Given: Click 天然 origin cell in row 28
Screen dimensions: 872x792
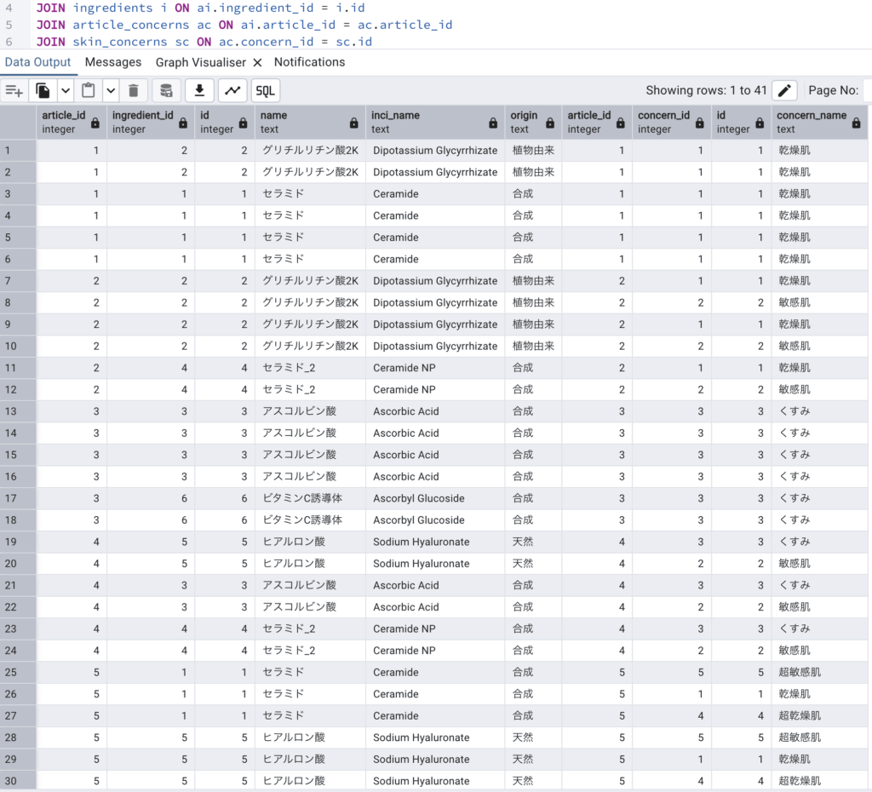Looking at the screenshot, I should click(x=533, y=737).
